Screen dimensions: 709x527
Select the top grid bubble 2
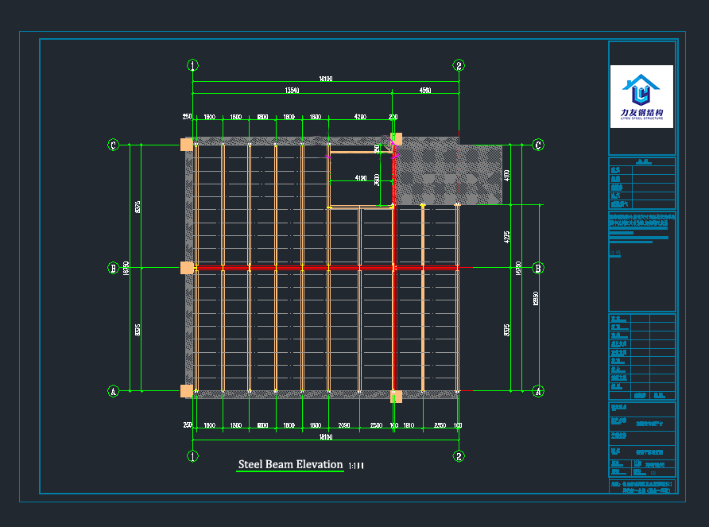(459, 65)
